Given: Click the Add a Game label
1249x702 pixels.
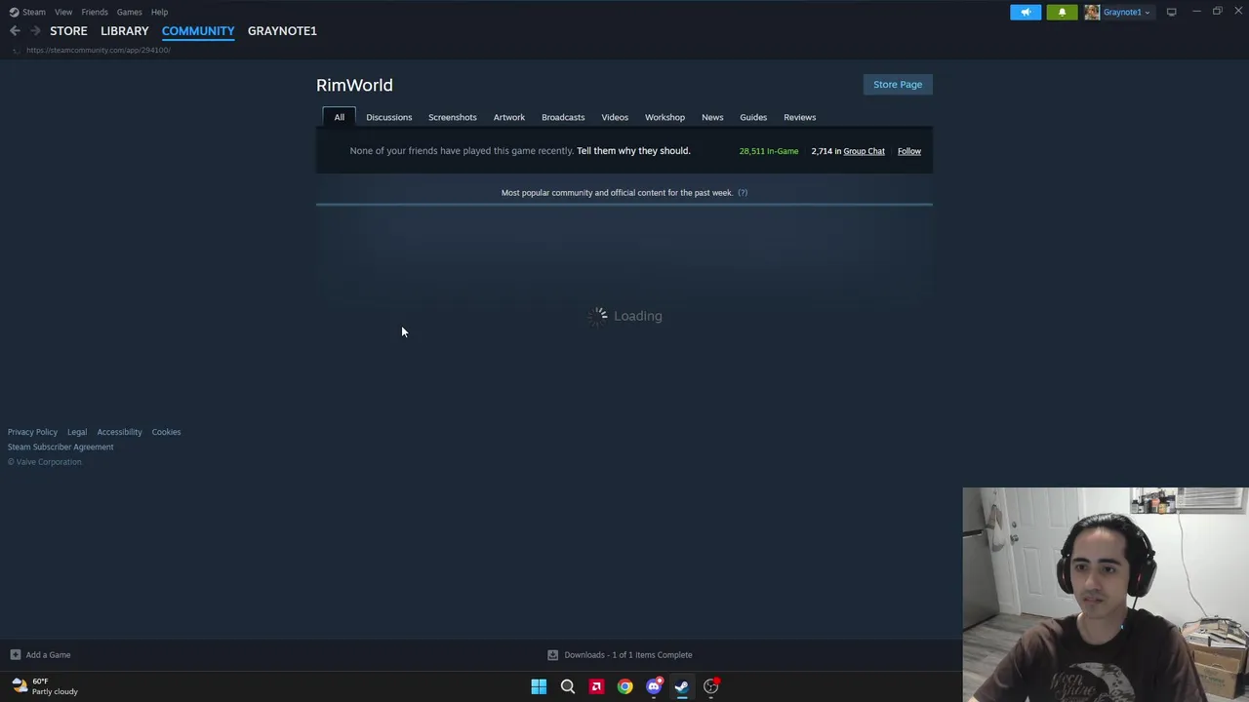Looking at the screenshot, I should pos(48,655).
